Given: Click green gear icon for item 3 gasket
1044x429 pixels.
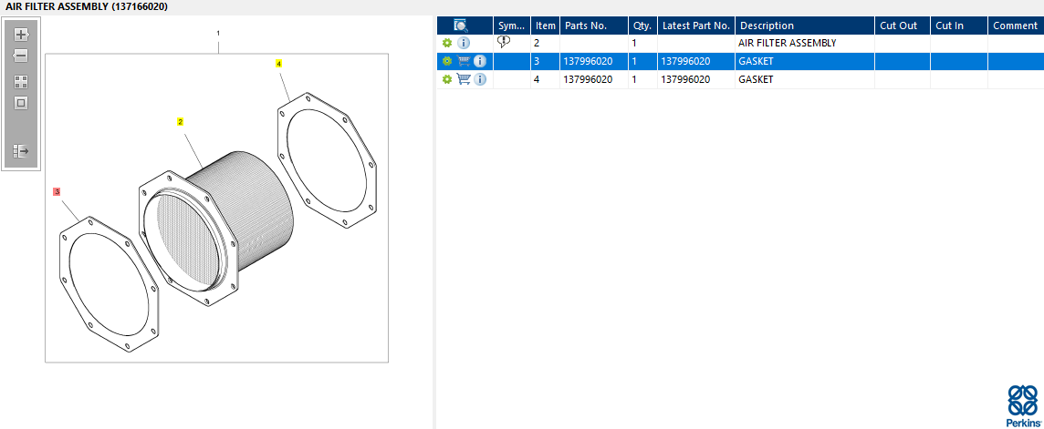Looking at the screenshot, I should (447, 61).
